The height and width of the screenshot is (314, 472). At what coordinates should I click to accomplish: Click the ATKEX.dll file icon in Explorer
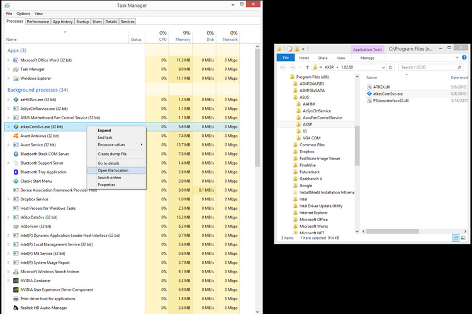click(369, 87)
